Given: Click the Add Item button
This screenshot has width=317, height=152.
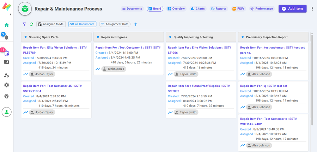Looking at the screenshot, I should [x=292, y=9].
